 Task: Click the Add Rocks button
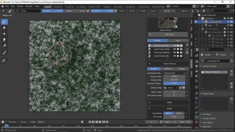(168, 34)
